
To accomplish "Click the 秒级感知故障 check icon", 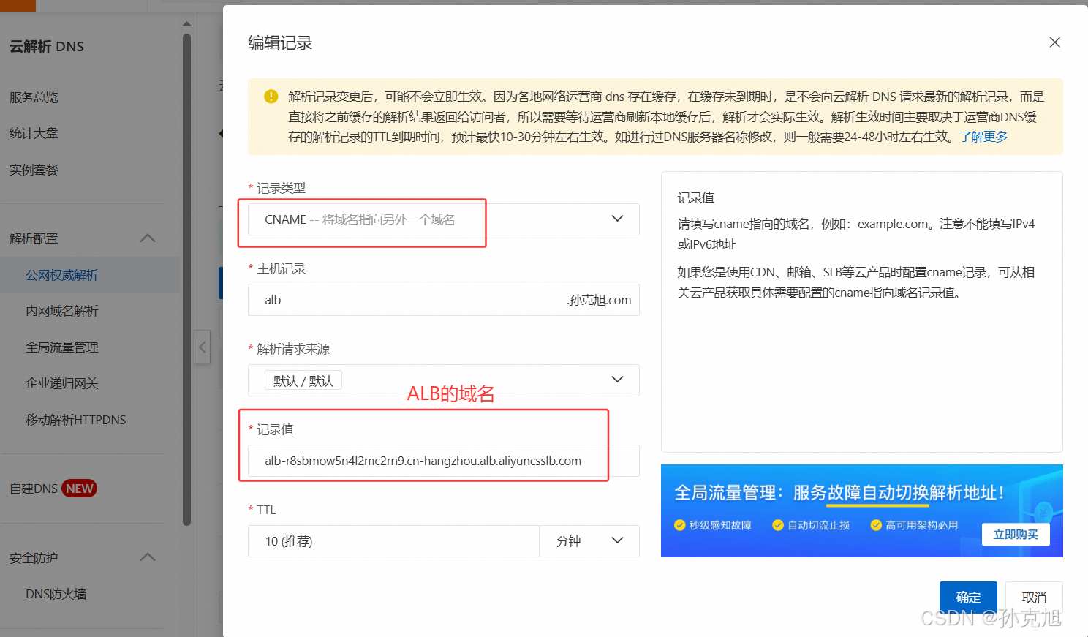I will click(680, 525).
